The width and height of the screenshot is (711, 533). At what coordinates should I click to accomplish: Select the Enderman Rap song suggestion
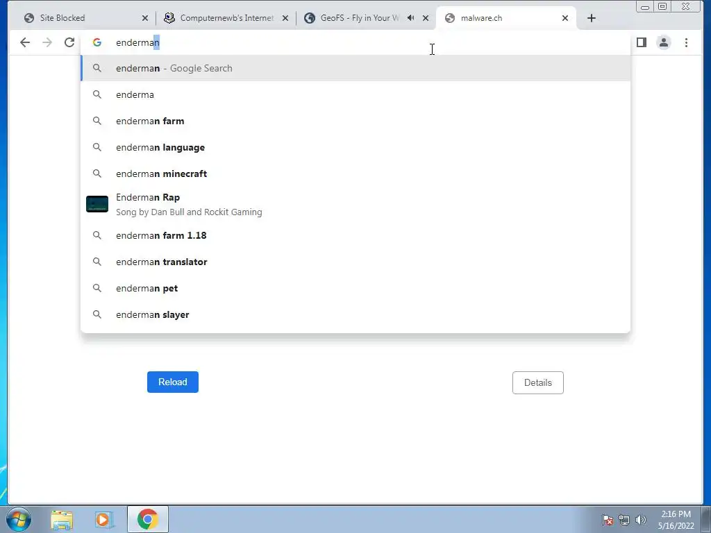(x=355, y=205)
